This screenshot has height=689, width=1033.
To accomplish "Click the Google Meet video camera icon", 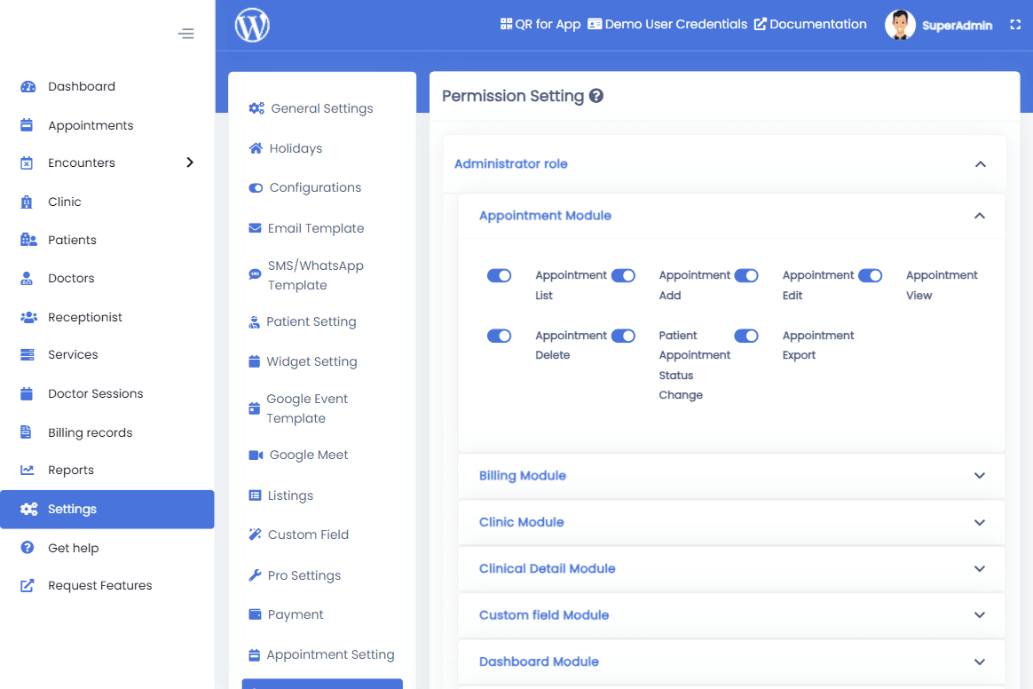I will [256, 455].
